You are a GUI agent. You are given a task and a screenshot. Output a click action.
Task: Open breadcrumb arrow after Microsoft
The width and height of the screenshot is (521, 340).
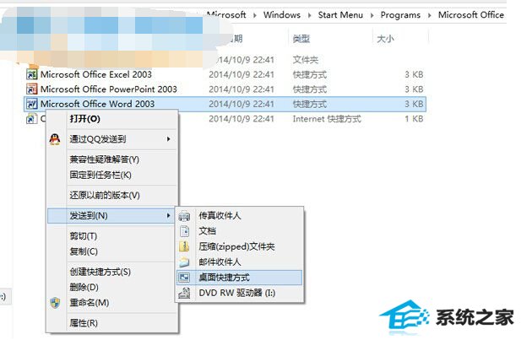[254, 15]
